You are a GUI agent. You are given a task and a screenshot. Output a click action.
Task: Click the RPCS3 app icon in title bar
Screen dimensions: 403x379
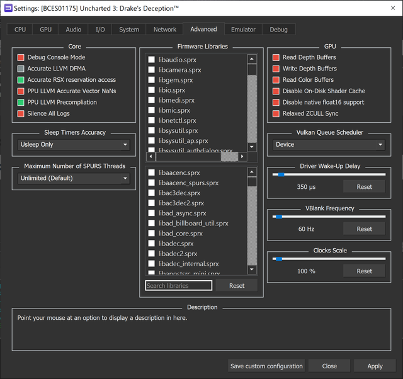[x=8, y=8]
